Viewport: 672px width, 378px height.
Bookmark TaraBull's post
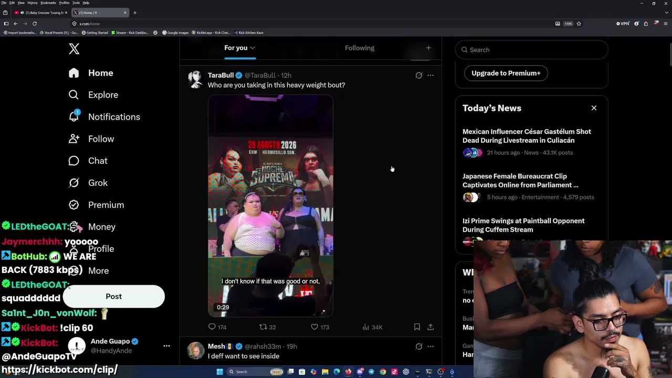(417, 327)
